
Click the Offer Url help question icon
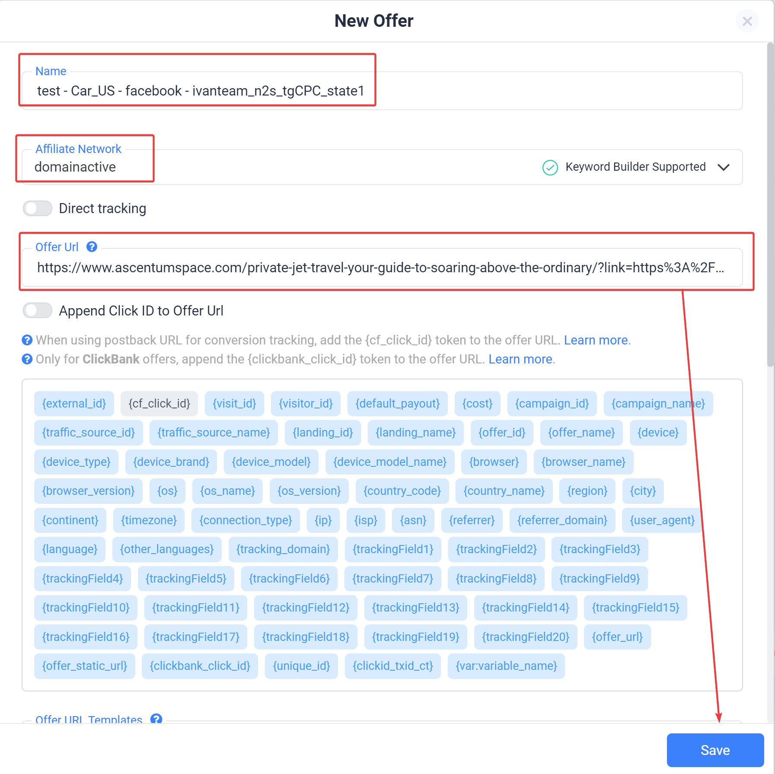[92, 247]
